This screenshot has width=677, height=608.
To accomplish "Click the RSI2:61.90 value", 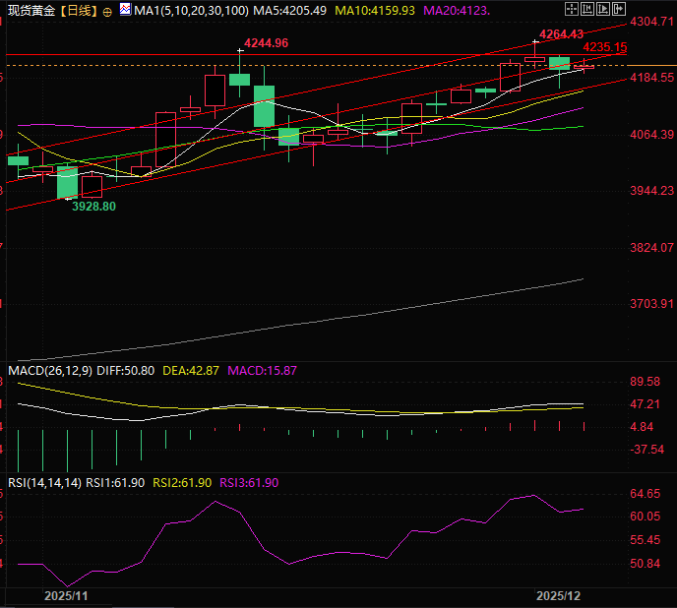I will coord(182,483).
